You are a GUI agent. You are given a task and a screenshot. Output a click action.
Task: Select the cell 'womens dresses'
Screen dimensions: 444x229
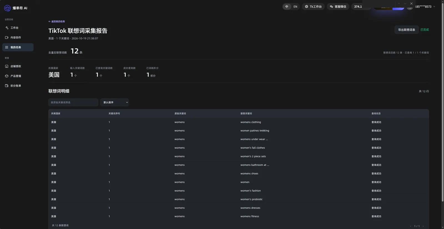250,208
